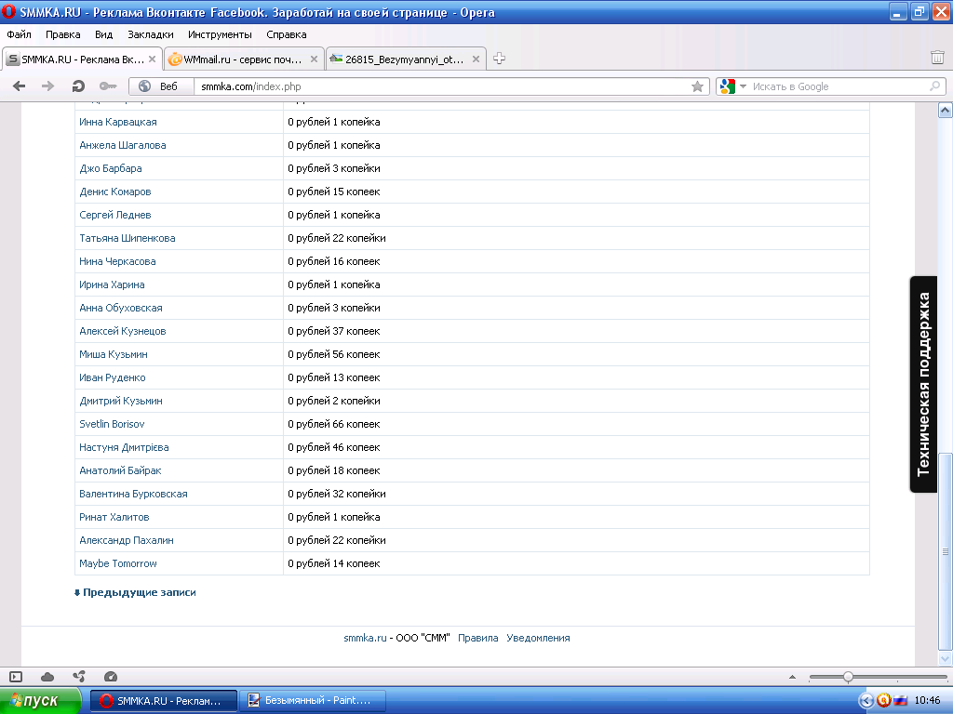This screenshot has width=953, height=714.
Task: Click the Opera logo in title bar
Action: [8, 11]
